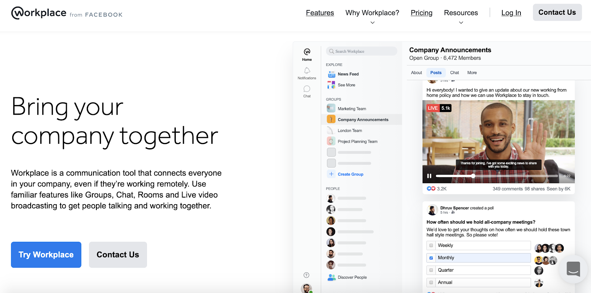Click the Project Planning Team group name
The image size is (591, 293).
pyautogui.click(x=358, y=142)
